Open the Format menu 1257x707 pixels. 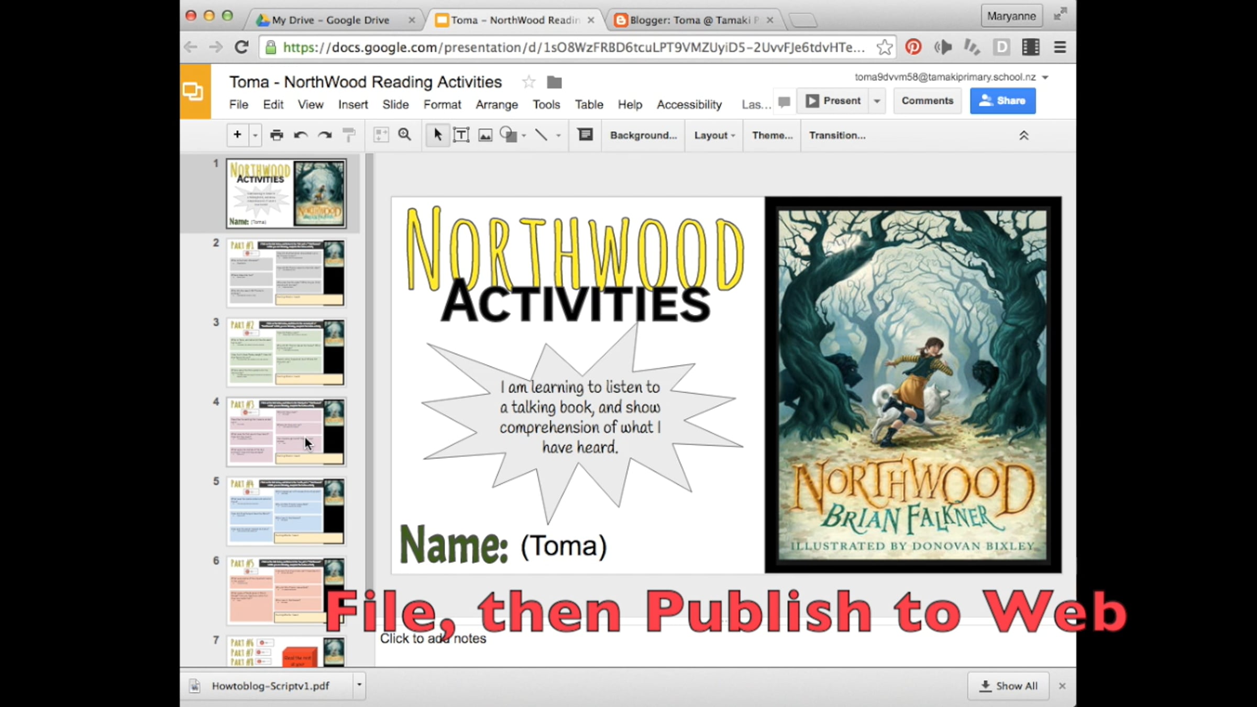(x=442, y=105)
